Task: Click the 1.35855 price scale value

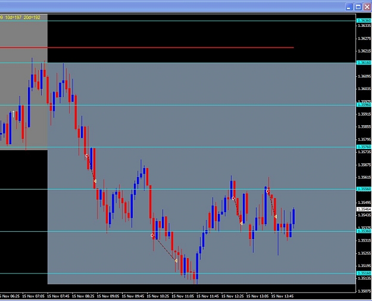Action: pos(364,127)
